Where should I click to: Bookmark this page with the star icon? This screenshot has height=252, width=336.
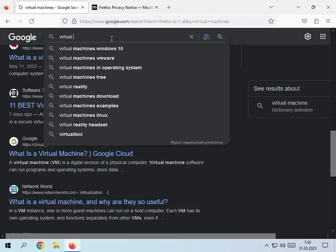click(271, 21)
